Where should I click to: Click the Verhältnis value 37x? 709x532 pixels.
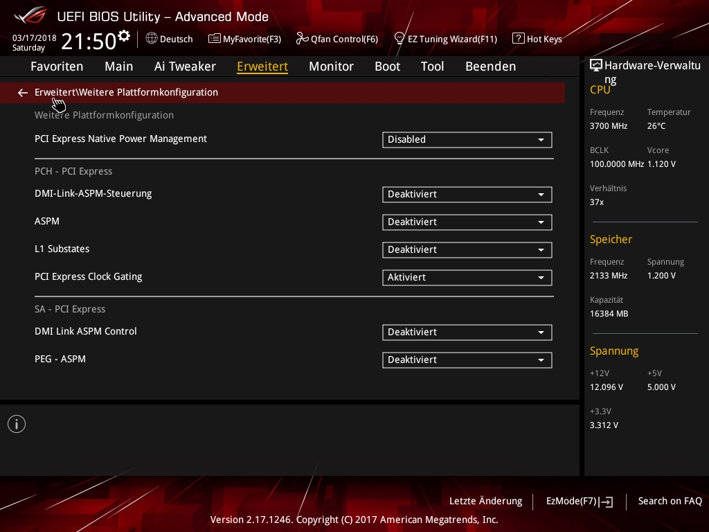point(597,202)
